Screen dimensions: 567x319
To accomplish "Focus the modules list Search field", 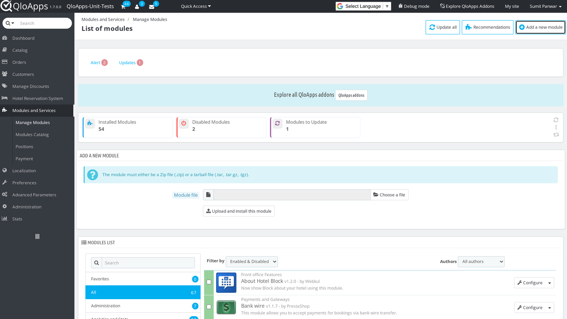I will point(148,263).
